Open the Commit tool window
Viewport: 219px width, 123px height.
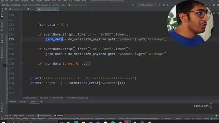(x=2, y=38)
